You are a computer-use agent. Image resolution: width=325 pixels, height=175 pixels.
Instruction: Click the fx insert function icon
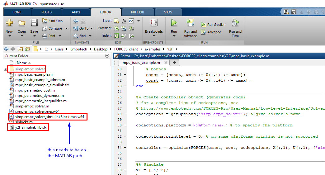[124, 21]
